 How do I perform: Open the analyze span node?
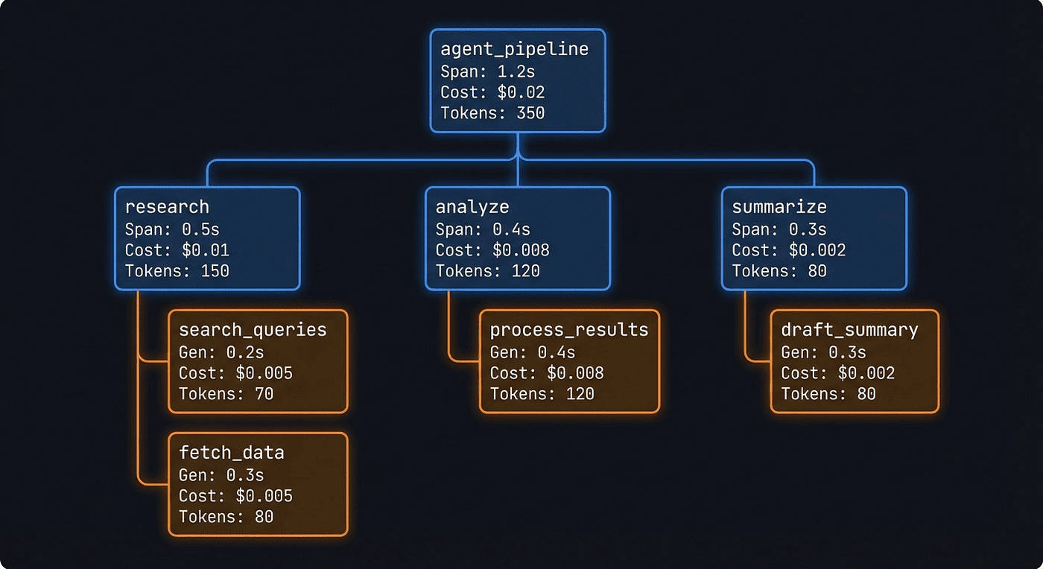(518, 238)
